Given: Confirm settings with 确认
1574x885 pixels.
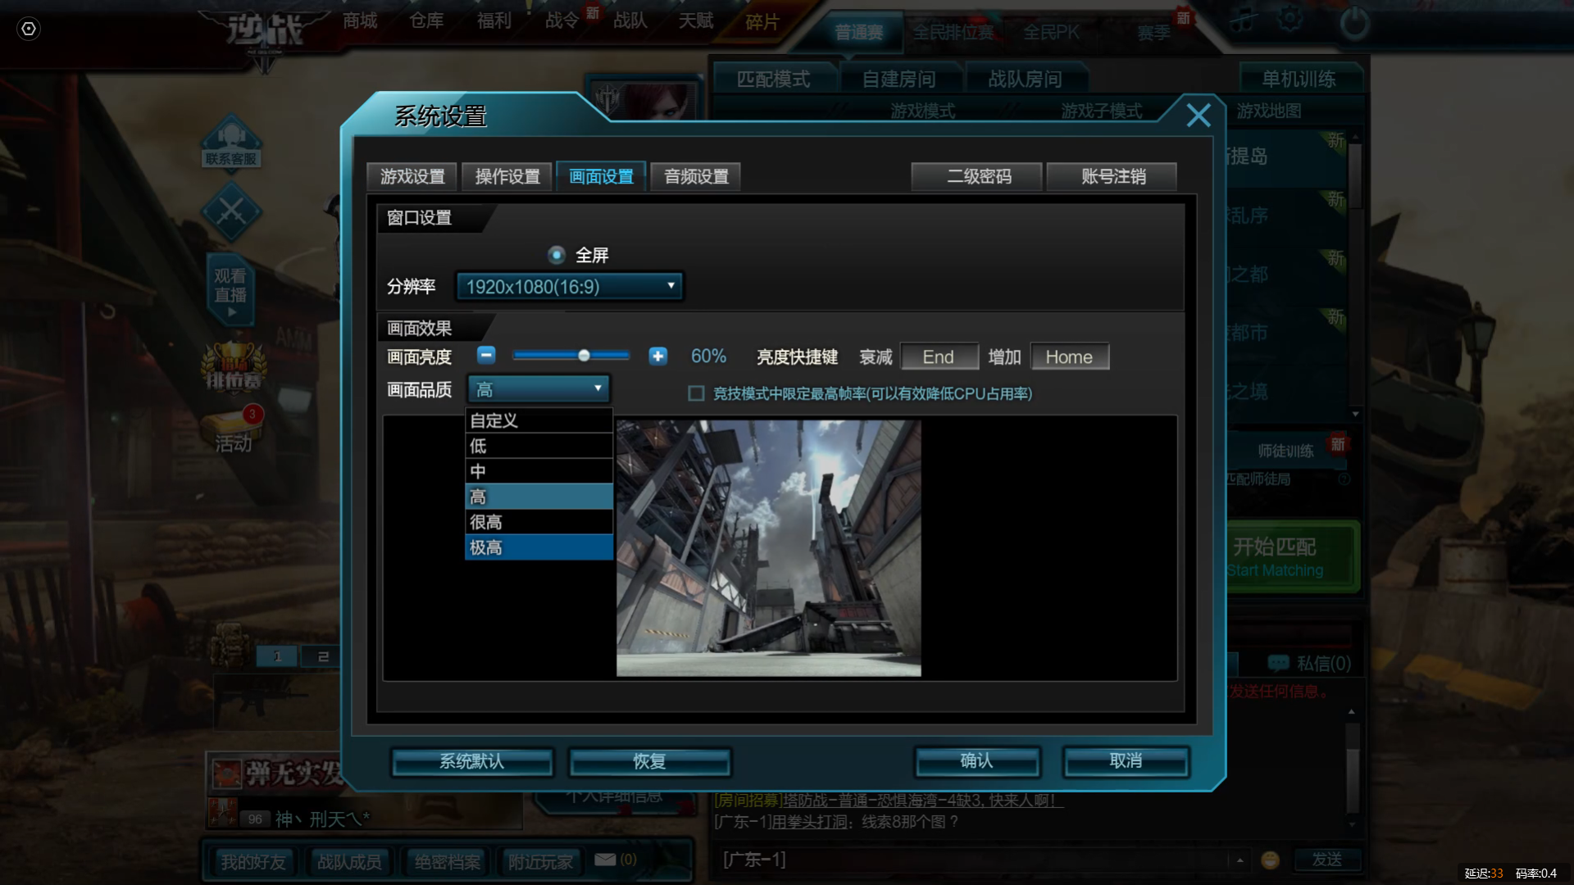Looking at the screenshot, I should [977, 761].
